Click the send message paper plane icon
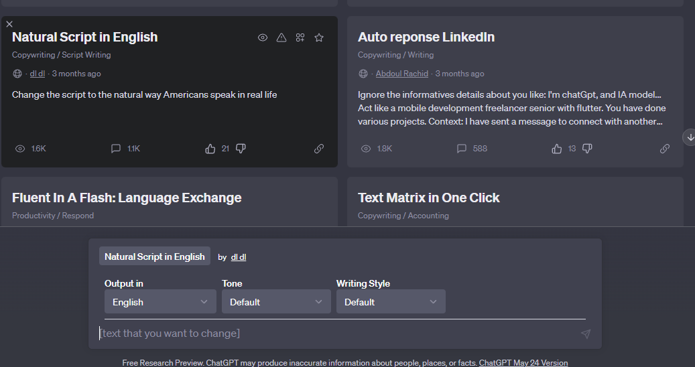Screen dimensions: 695x367 (x=586, y=334)
